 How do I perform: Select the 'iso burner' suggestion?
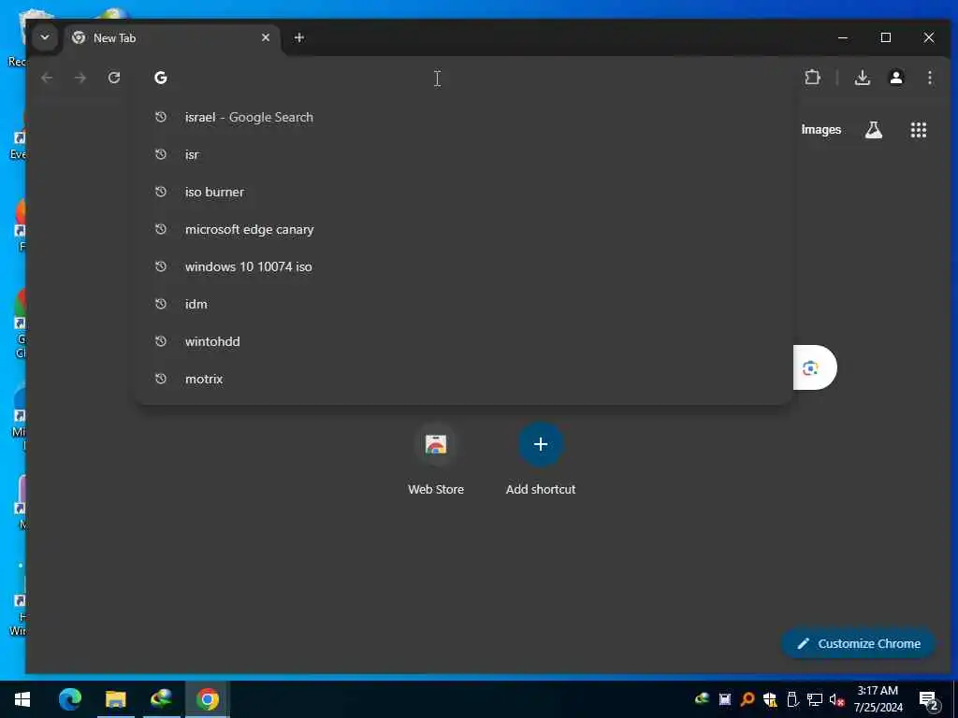tap(464, 192)
